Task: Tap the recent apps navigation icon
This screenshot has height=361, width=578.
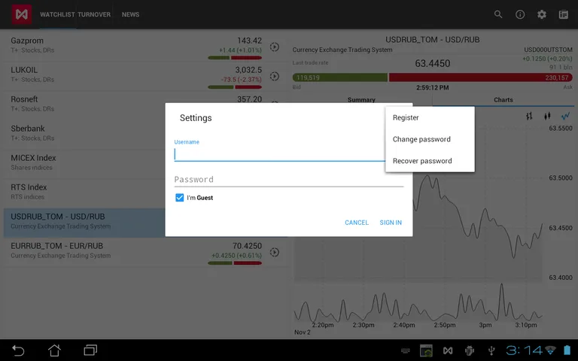Action: click(90, 350)
